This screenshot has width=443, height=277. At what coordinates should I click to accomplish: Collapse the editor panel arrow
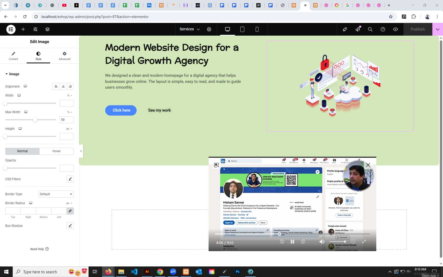click(81, 151)
